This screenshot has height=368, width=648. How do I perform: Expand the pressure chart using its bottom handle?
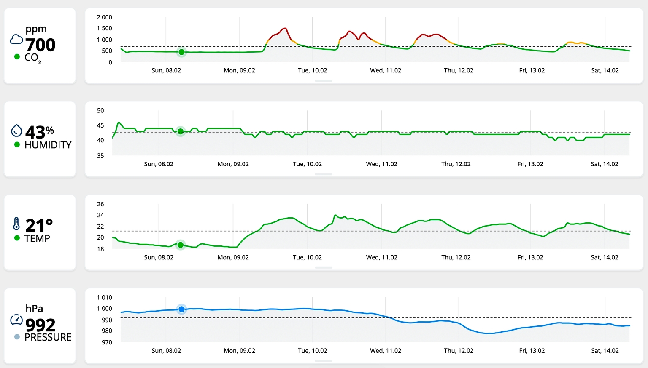tap(324, 361)
